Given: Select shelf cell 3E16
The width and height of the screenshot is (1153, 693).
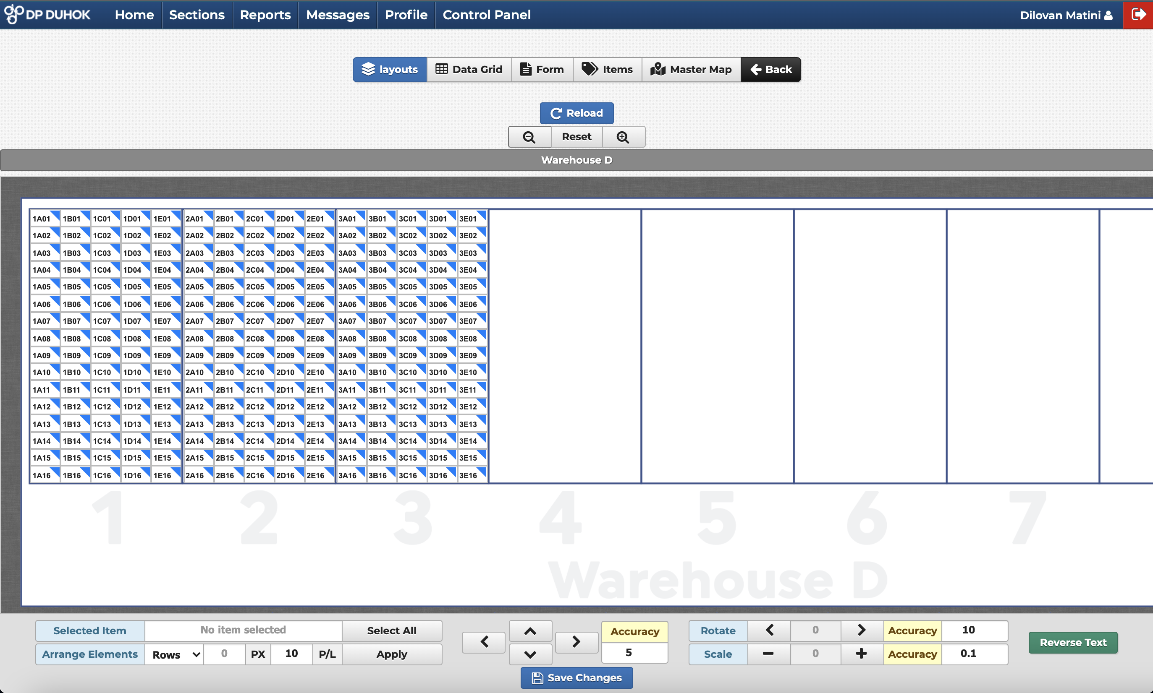Looking at the screenshot, I should click(472, 475).
